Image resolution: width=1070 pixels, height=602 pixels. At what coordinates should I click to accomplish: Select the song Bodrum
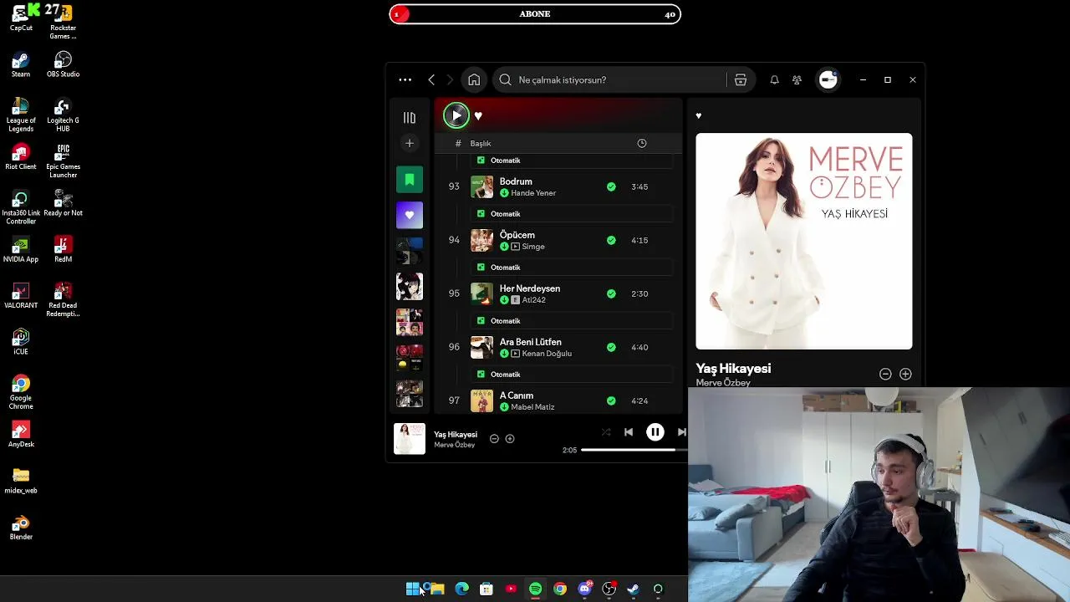click(x=516, y=181)
